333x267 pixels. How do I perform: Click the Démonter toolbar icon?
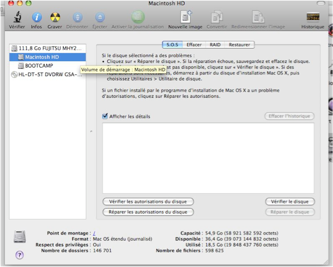(77, 17)
